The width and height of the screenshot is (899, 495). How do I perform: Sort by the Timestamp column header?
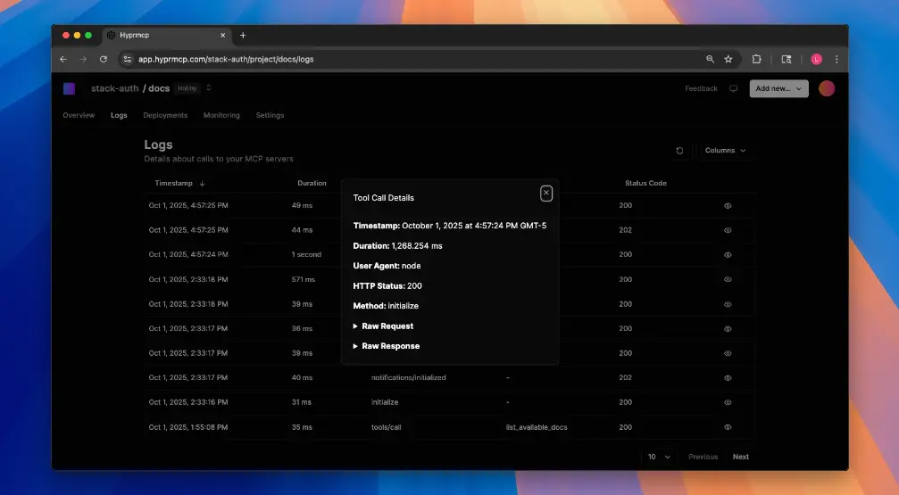tap(179, 184)
